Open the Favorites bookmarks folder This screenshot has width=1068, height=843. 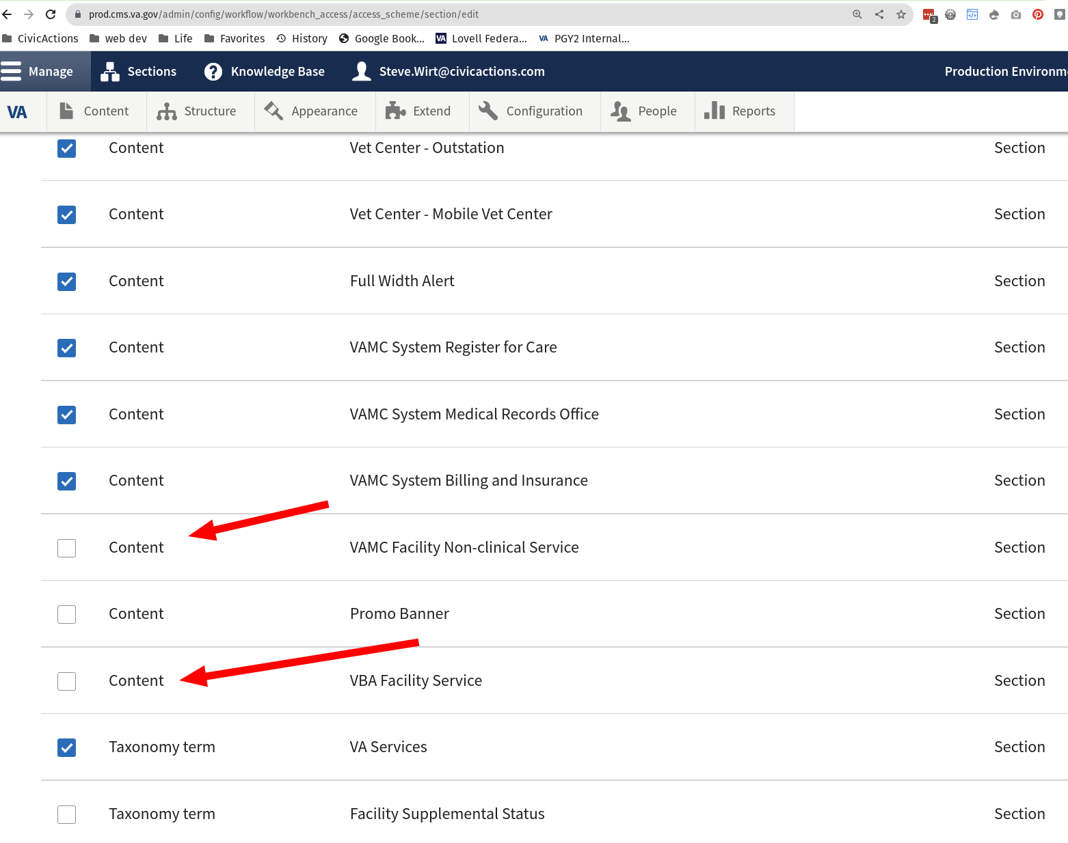(235, 39)
